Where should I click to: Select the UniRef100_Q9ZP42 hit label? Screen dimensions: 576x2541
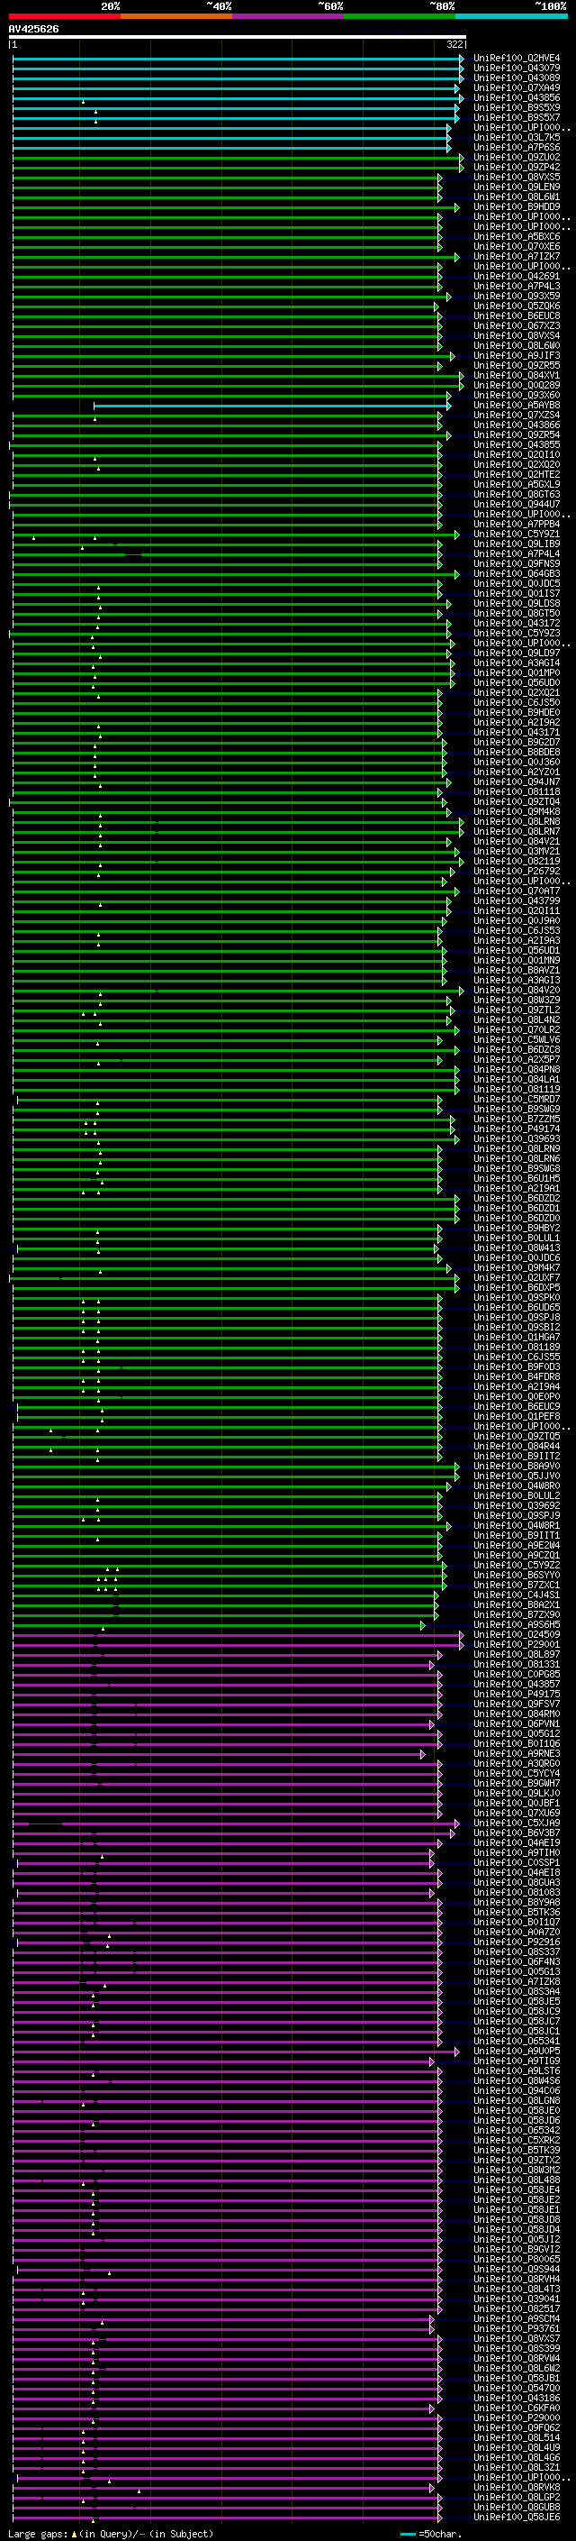(516, 168)
